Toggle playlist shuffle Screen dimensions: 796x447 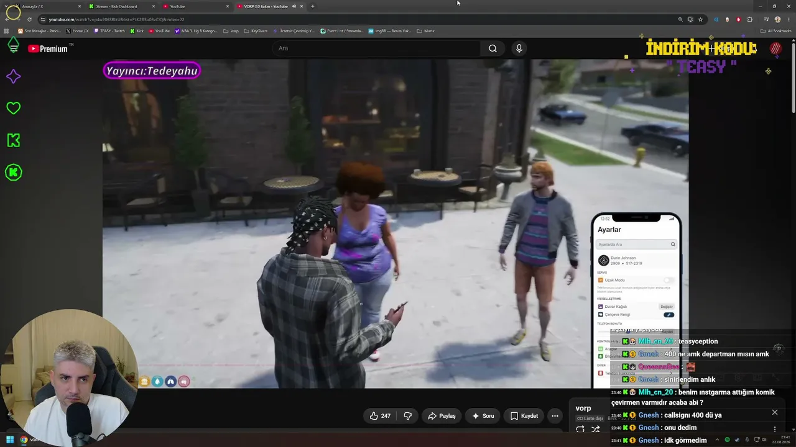click(x=595, y=429)
